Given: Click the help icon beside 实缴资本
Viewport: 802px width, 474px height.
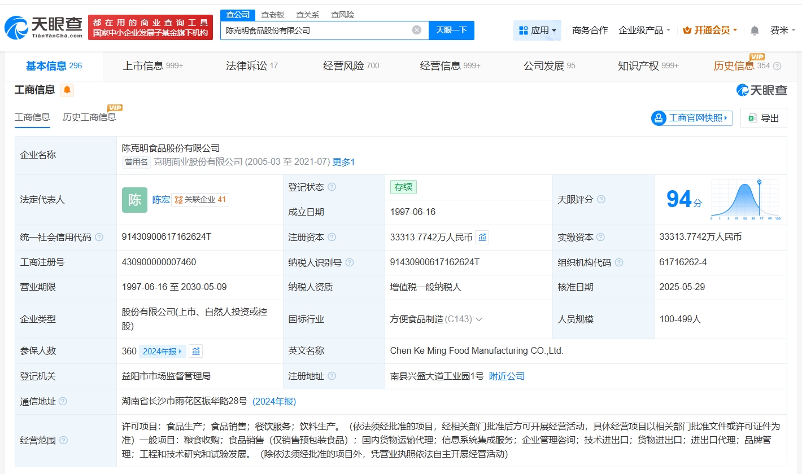Looking at the screenshot, I should (601, 238).
